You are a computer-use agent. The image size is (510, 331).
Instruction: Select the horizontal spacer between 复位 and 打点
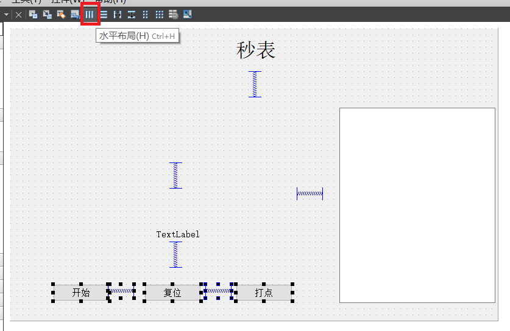pos(218,291)
